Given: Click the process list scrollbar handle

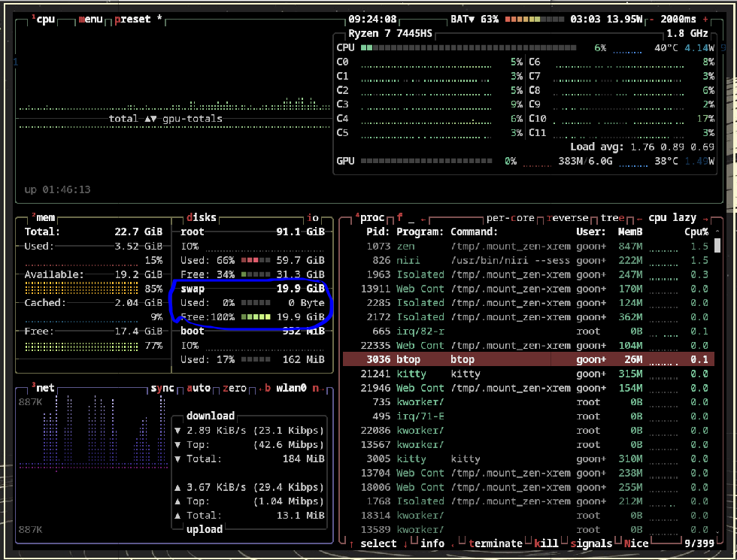Looking at the screenshot, I should pyautogui.click(x=717, y=245).
